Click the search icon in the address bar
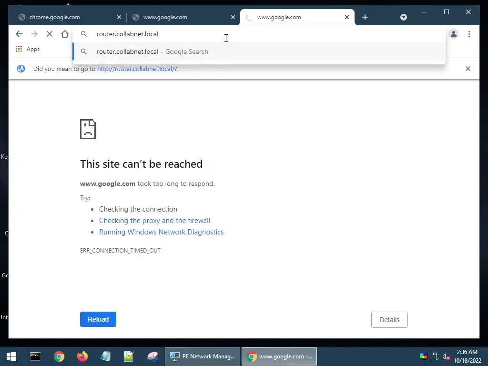 pyautogui.click(x=84, y=34)
